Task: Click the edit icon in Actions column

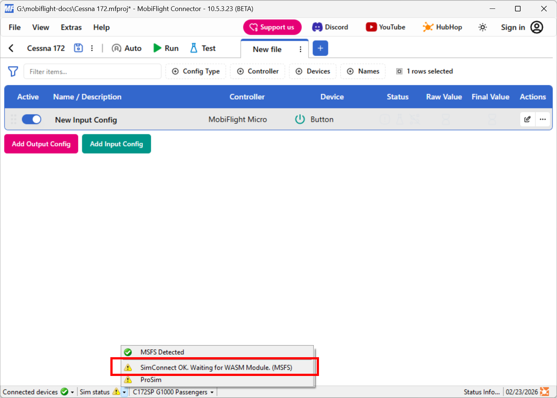Action: coord(527,119)
